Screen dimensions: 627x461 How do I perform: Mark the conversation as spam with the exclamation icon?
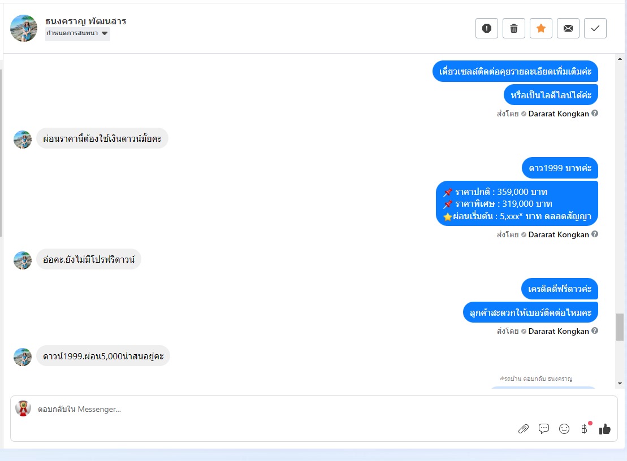coord(487,28)
